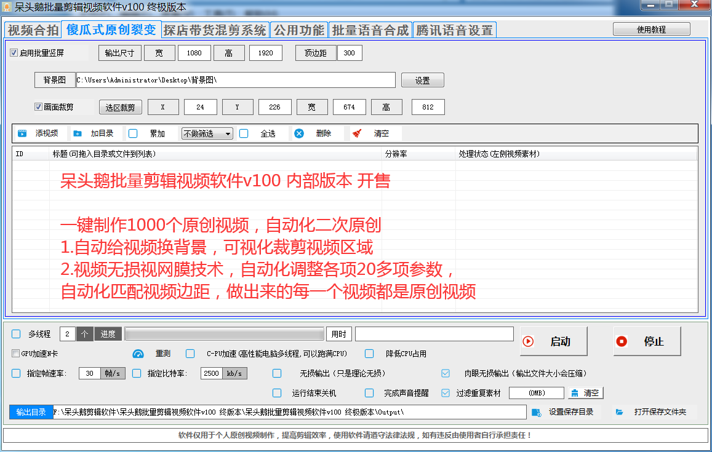The width and height of the screenshot is (712, 452).
Task: Click width field showing 1080
Action: click(x=194, y=53)
